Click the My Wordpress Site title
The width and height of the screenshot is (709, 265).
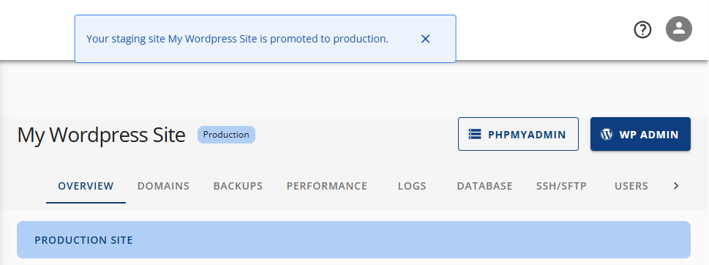101,135
